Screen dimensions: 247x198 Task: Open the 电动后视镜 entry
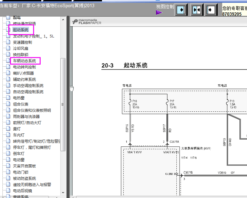coord(22,191)
